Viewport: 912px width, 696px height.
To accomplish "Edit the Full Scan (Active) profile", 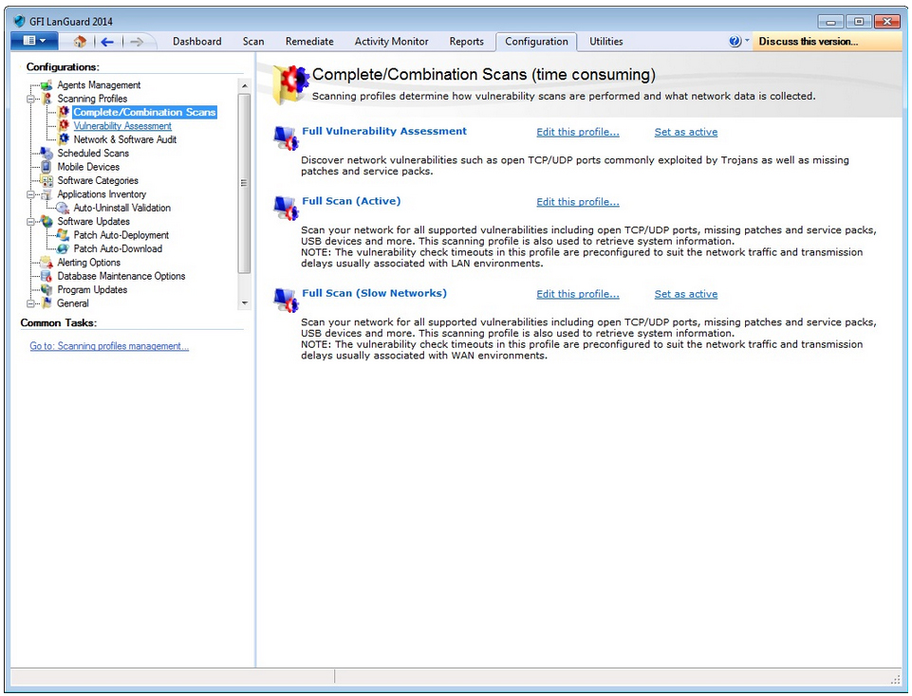I will [x=578, y=202].
